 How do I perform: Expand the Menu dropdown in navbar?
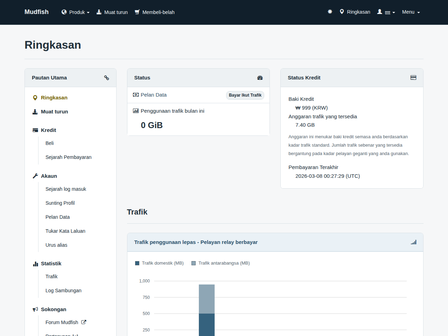pos(411,12)
